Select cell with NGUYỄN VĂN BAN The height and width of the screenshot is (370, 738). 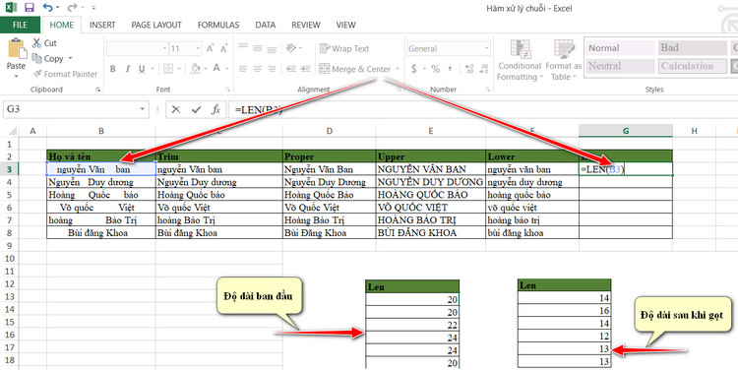(x=431, y=169)
